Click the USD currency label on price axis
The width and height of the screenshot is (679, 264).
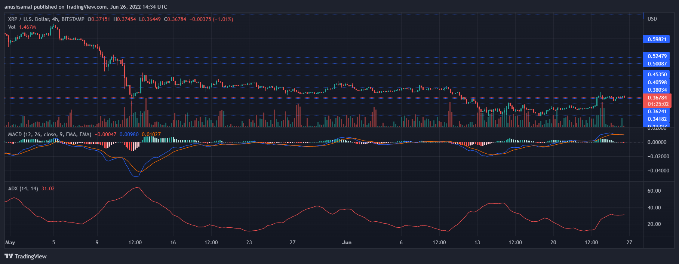pos(652,19)
